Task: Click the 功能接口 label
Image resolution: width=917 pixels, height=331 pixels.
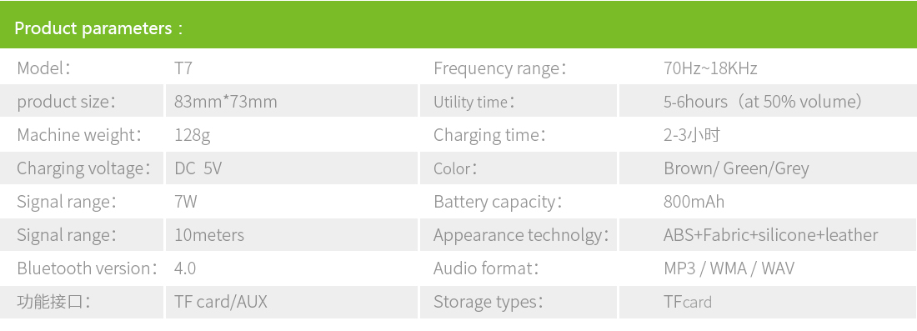Action: tap(54, 302)
